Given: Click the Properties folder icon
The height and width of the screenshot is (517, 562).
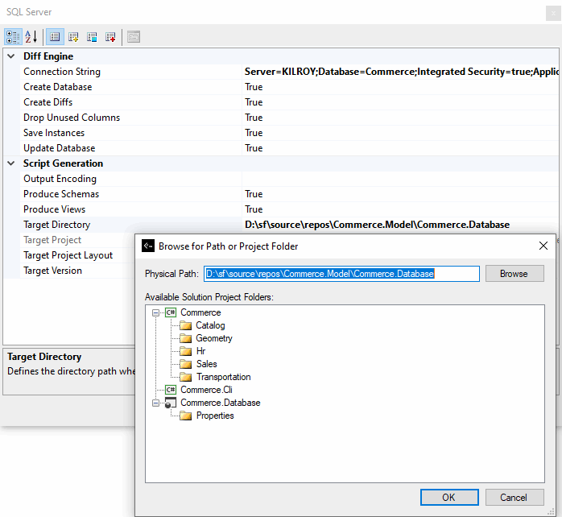Looking at the screenshot, I should pos(186,416).
